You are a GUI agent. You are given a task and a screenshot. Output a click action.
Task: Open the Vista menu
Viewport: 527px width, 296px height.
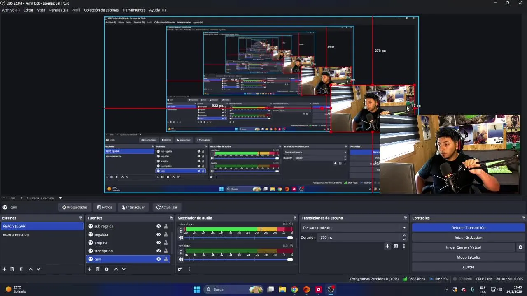41,10
